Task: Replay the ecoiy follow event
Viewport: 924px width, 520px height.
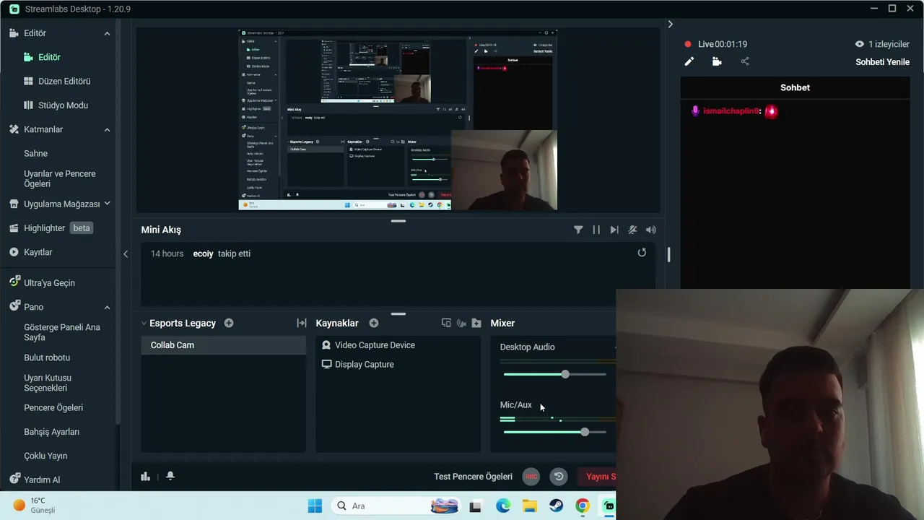Action: (642, 253)
